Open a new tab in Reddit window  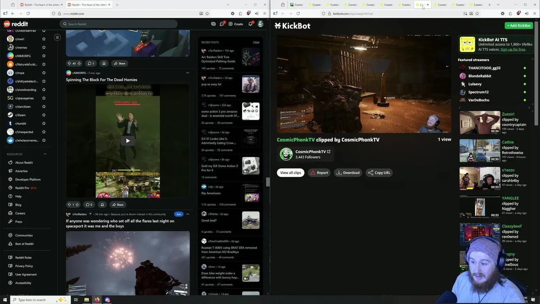[x=117, y=5]
